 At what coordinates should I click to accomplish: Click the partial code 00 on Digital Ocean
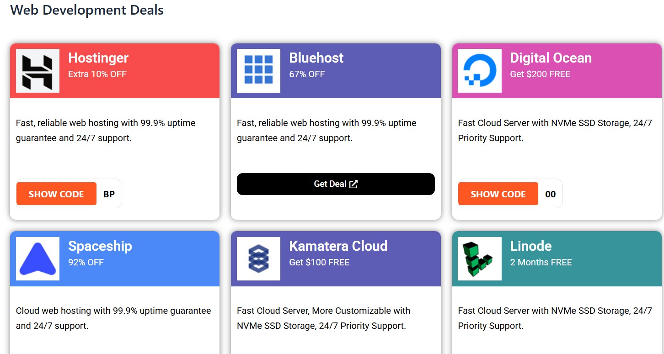click(551, 194)
